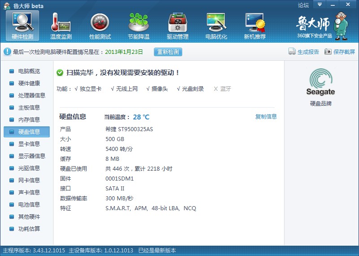This screenshot has width=359, height=256.
Task: Click the 无线上网 feature label
Action: click(127, 88)
